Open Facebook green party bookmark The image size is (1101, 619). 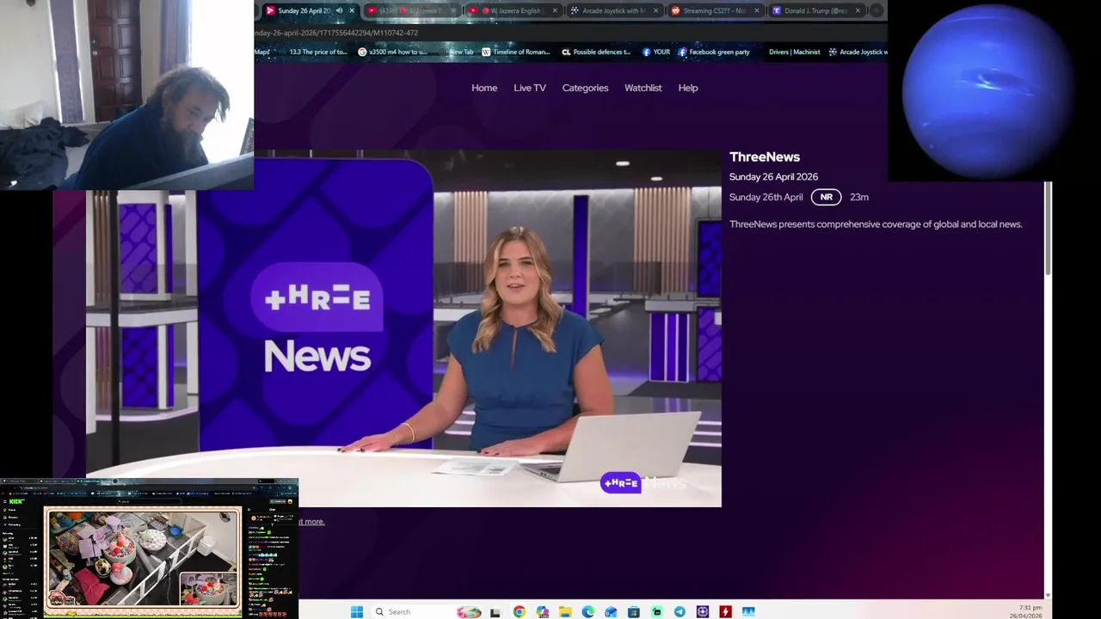click(714, 52)
